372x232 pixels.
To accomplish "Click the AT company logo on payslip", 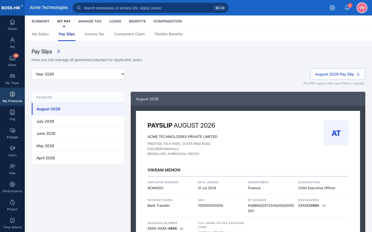I will [x=336, y=133].
